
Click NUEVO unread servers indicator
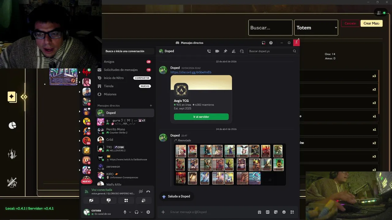click(x=87, y=182)
